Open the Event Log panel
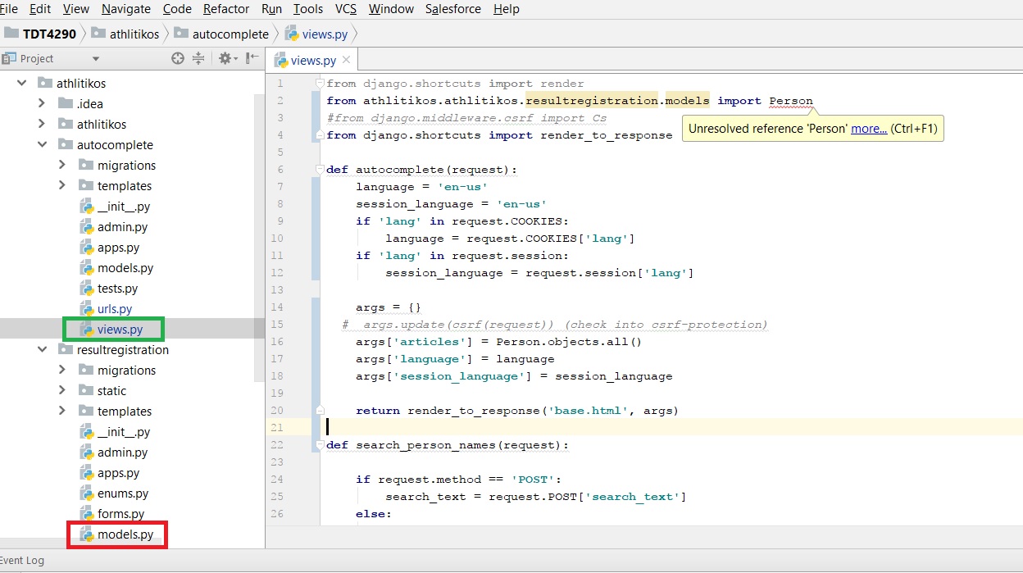The height and width of the screenshot is (573, 1023). point(22,561)
